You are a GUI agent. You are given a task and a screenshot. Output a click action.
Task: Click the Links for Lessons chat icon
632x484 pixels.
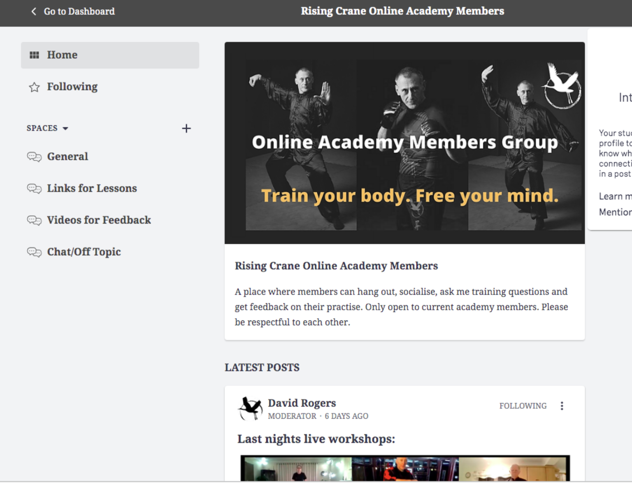[34, 189]
